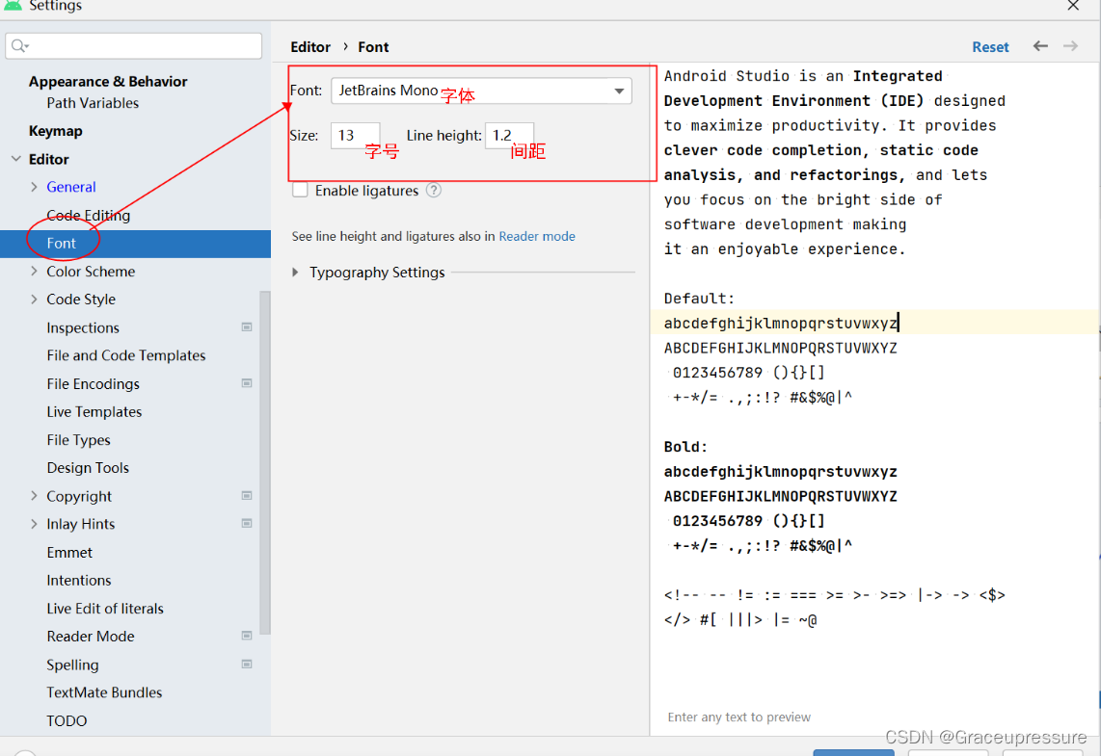The width and height of the screenshot is (1101, 756).
Task: Open Code Editing settings page
Action: (89, 216)
